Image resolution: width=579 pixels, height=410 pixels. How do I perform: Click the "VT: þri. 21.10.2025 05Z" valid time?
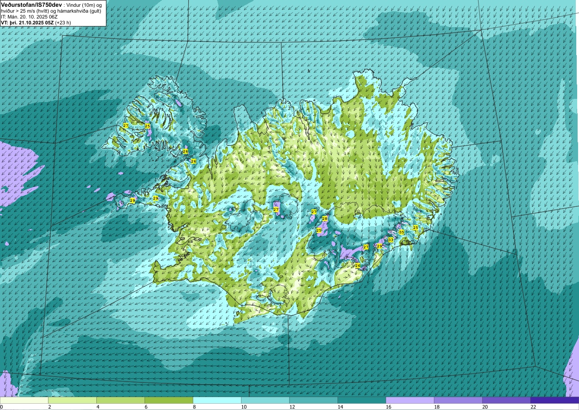point(27,22)
